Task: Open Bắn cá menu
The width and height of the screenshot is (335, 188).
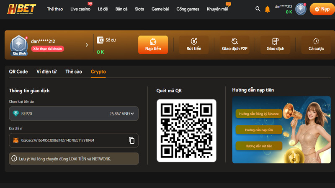Action: coord(121,9)
